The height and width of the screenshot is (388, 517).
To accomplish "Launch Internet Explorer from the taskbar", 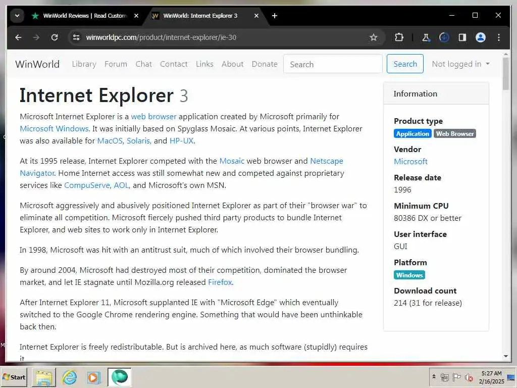I will click(x=69, y=377).
